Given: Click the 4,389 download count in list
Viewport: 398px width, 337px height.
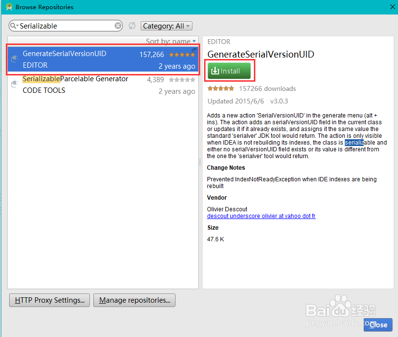Looking at the screenshot, I should [x=155, y=80].
